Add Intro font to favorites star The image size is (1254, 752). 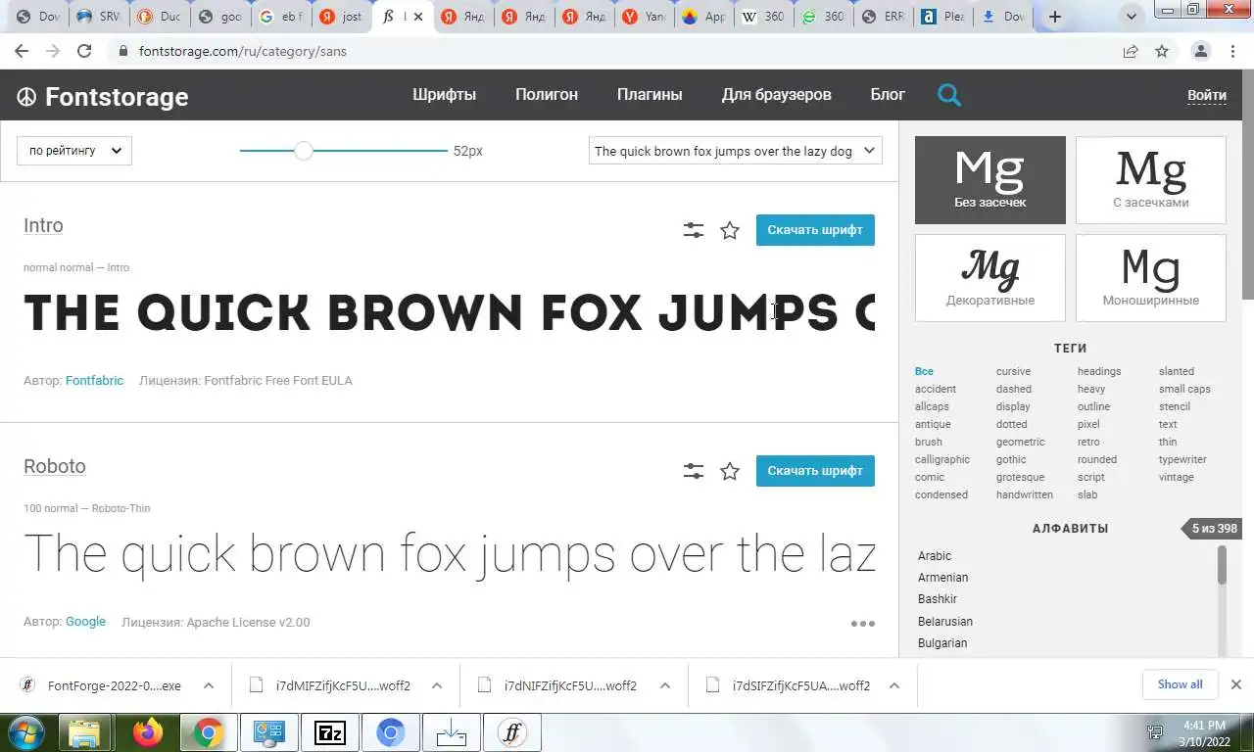(730, 230)
